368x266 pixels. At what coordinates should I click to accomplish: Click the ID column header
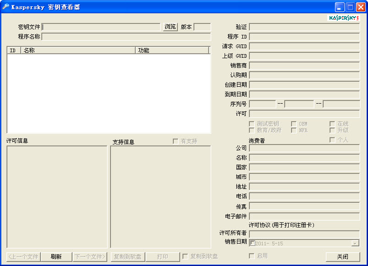point(14,50)
